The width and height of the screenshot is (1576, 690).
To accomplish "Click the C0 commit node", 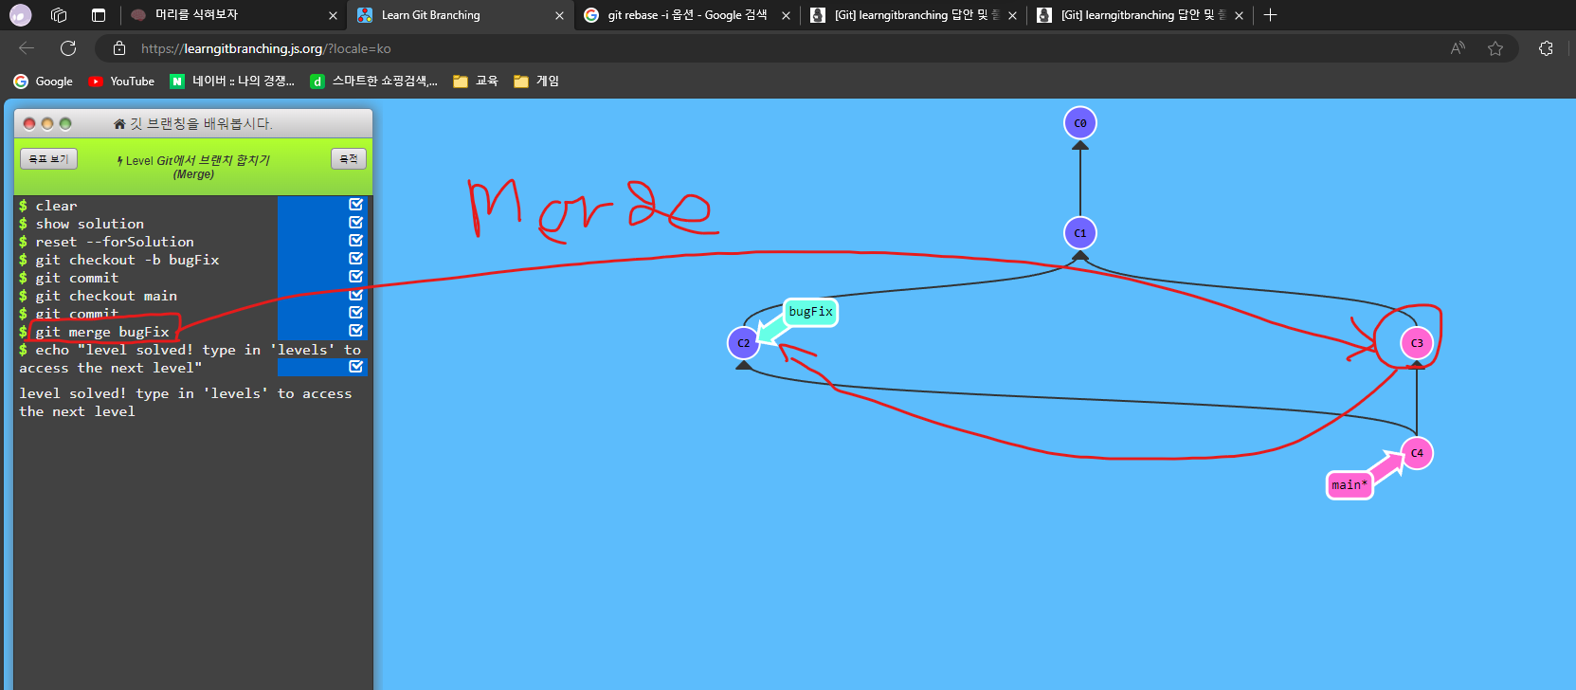I will pyautogui.click(x=1080, y=123).
